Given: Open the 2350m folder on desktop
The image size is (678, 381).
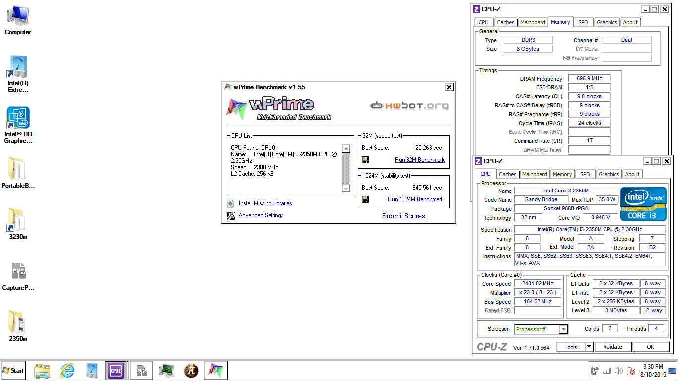Looking at the screenshot, I should click(18, 326).
